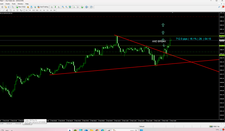Switch to the D1 timeframe
The image size is (225, 131).
coord(48,10)
